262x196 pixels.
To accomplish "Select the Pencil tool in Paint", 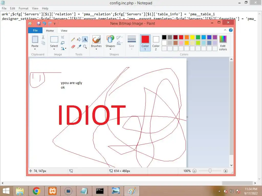I will pyautogui.click(x=73, y=40).
